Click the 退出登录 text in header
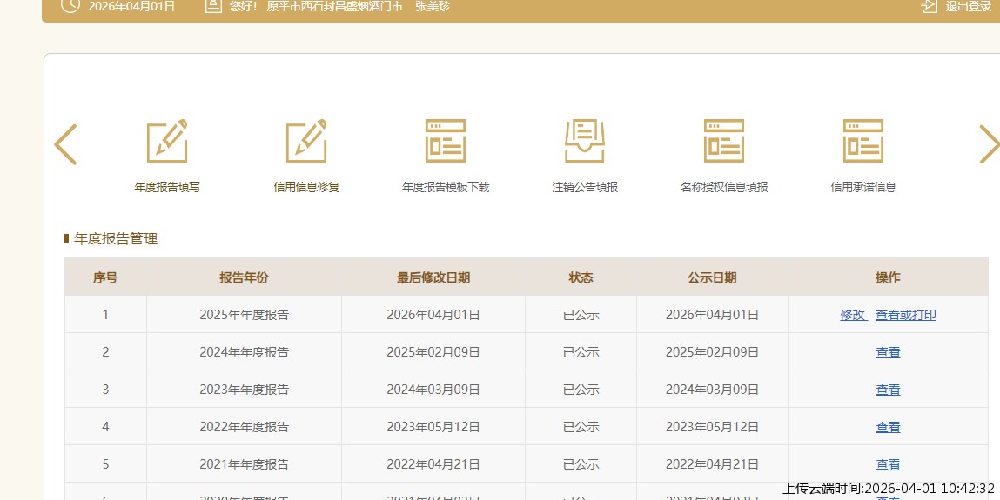 (968, 6)
